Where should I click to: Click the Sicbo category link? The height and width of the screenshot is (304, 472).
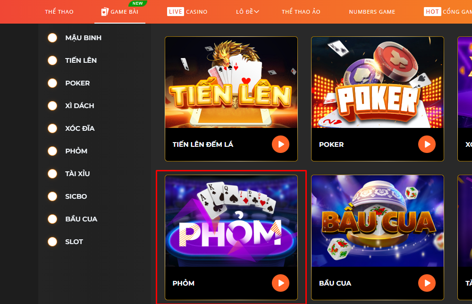point(76,196)
